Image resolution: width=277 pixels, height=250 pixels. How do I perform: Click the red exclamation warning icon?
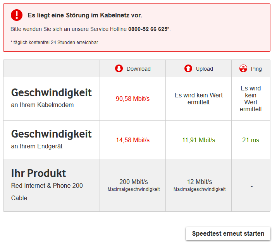17,15
